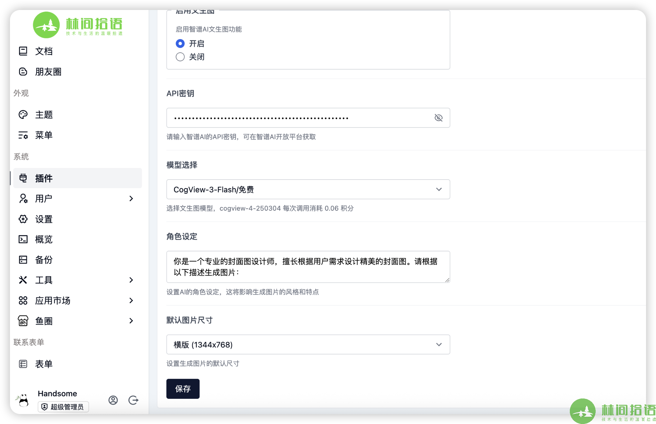Viewport: 656px width, 424px height.
Task: Toggle API密钥 visibility eye icon
Action: coord(438,118)
